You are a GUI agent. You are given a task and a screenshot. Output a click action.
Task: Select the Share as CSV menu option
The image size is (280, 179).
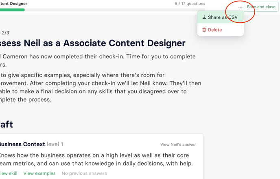222,17
